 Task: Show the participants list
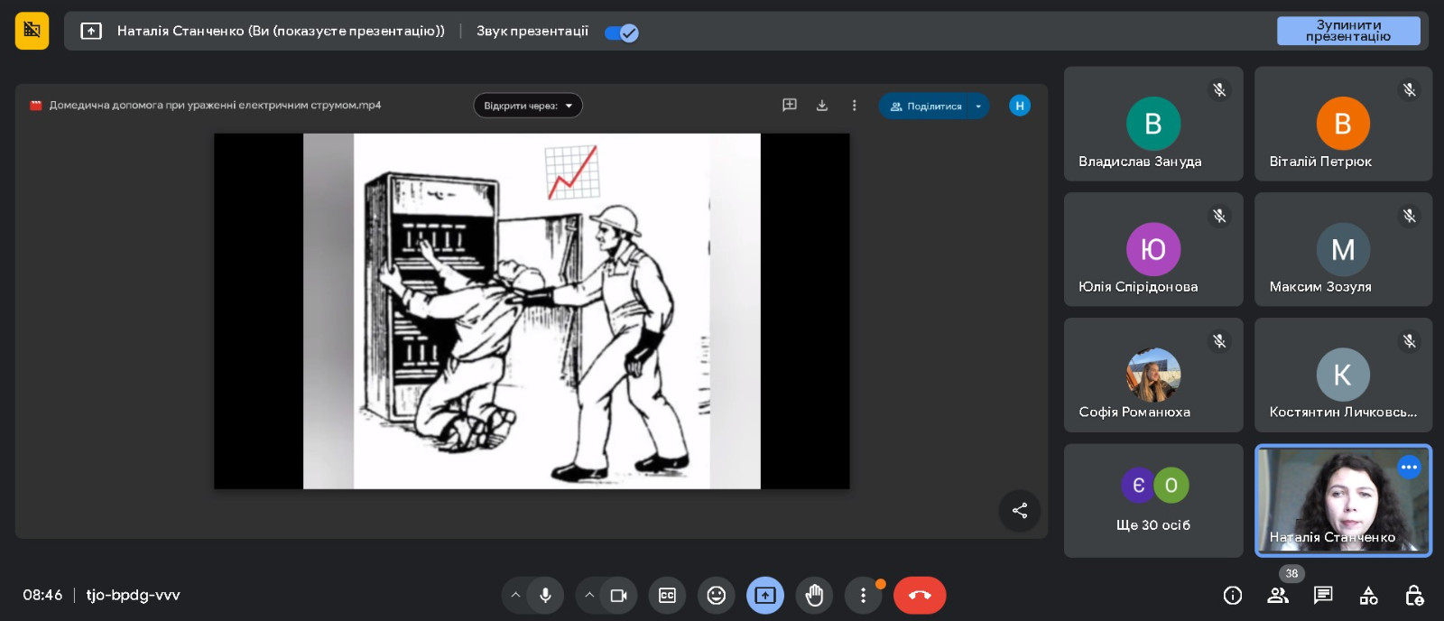pyautogui.click(x=1278, y=596)
